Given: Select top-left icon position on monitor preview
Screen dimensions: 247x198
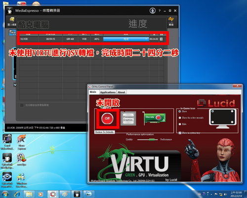Looking at the screenshot, I should [x=212, y=111].
